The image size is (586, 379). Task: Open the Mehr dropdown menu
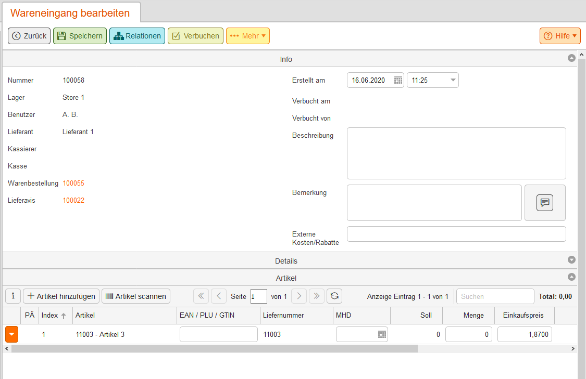point(248,36)
